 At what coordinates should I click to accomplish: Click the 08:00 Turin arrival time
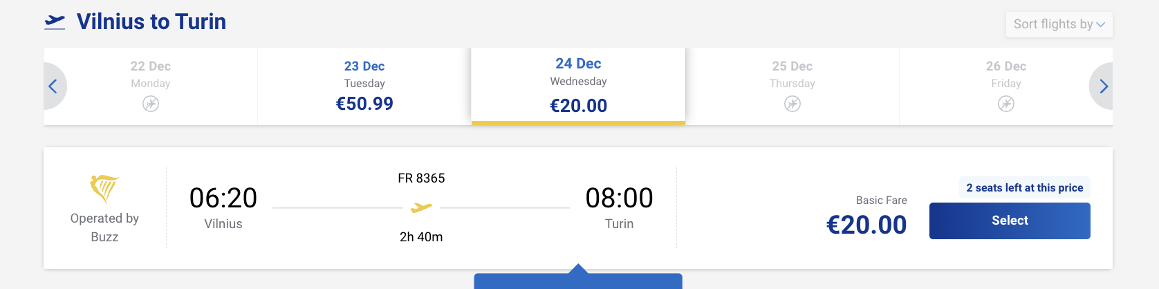tap(619, 198)
